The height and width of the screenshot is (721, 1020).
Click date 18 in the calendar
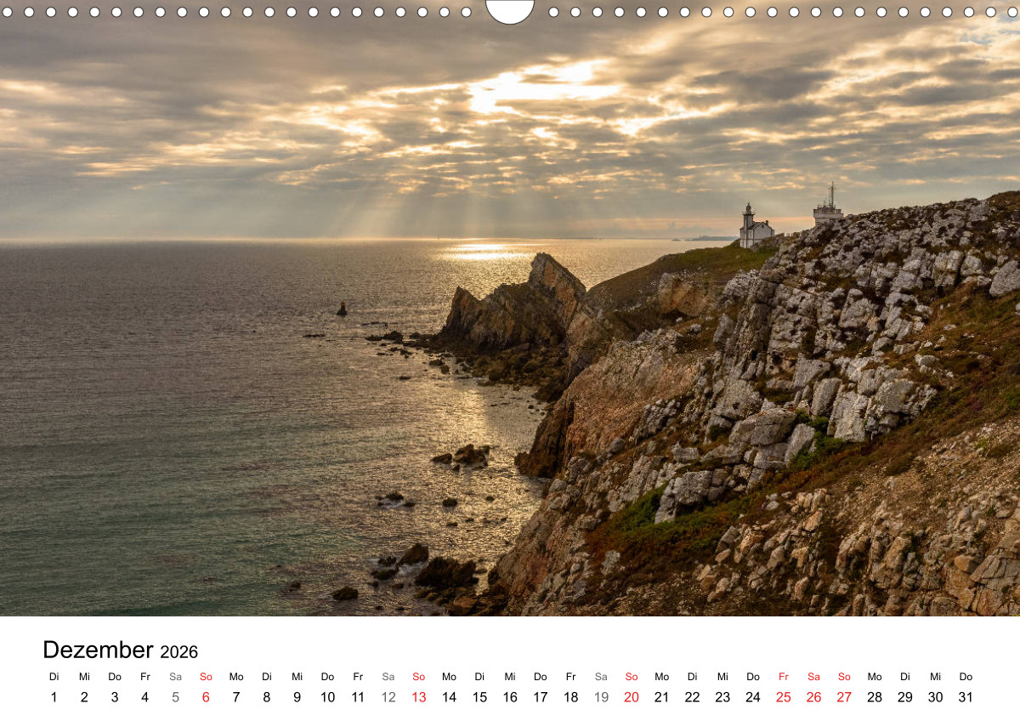click(570, 697)
